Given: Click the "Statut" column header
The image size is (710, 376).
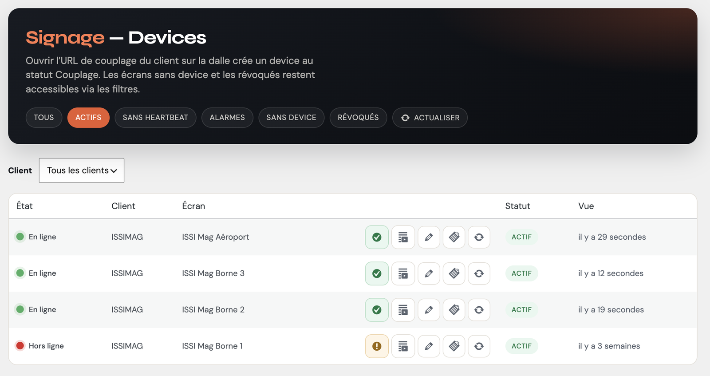Looking at the screenshot, I should click(x=518, y=206).
